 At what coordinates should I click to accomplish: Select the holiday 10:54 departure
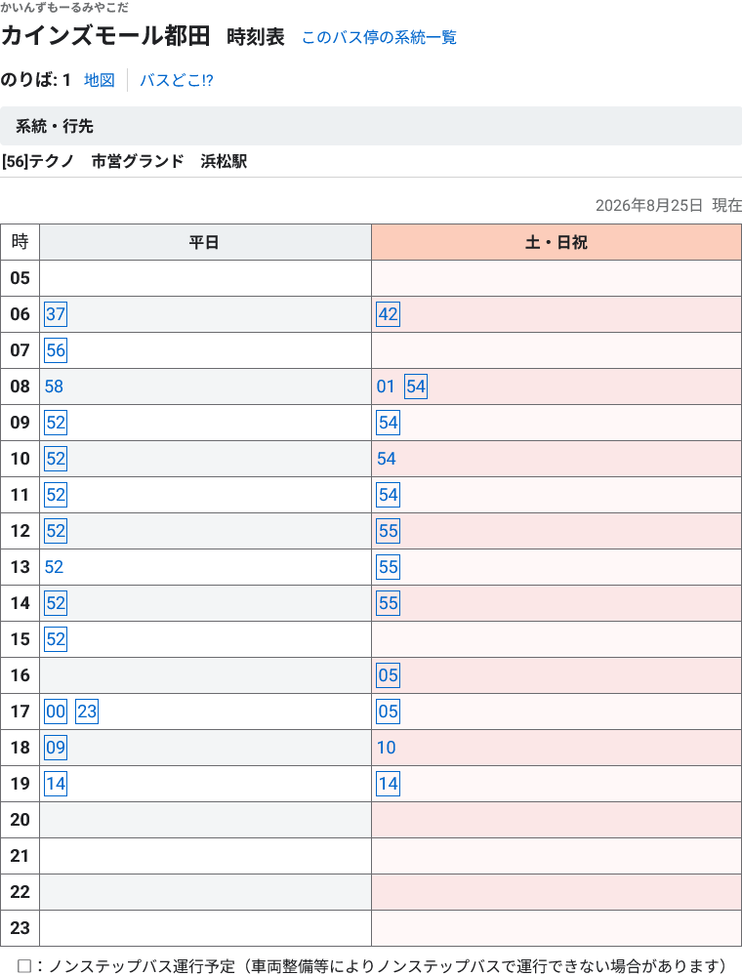(x=386, y=459)
